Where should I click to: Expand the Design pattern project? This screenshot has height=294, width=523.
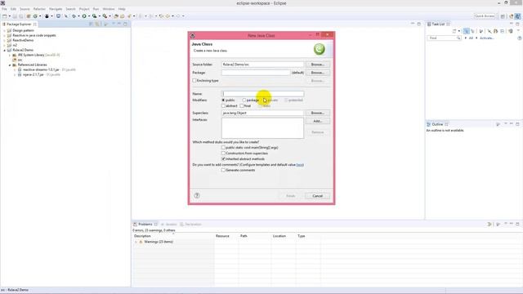point(5,30)
